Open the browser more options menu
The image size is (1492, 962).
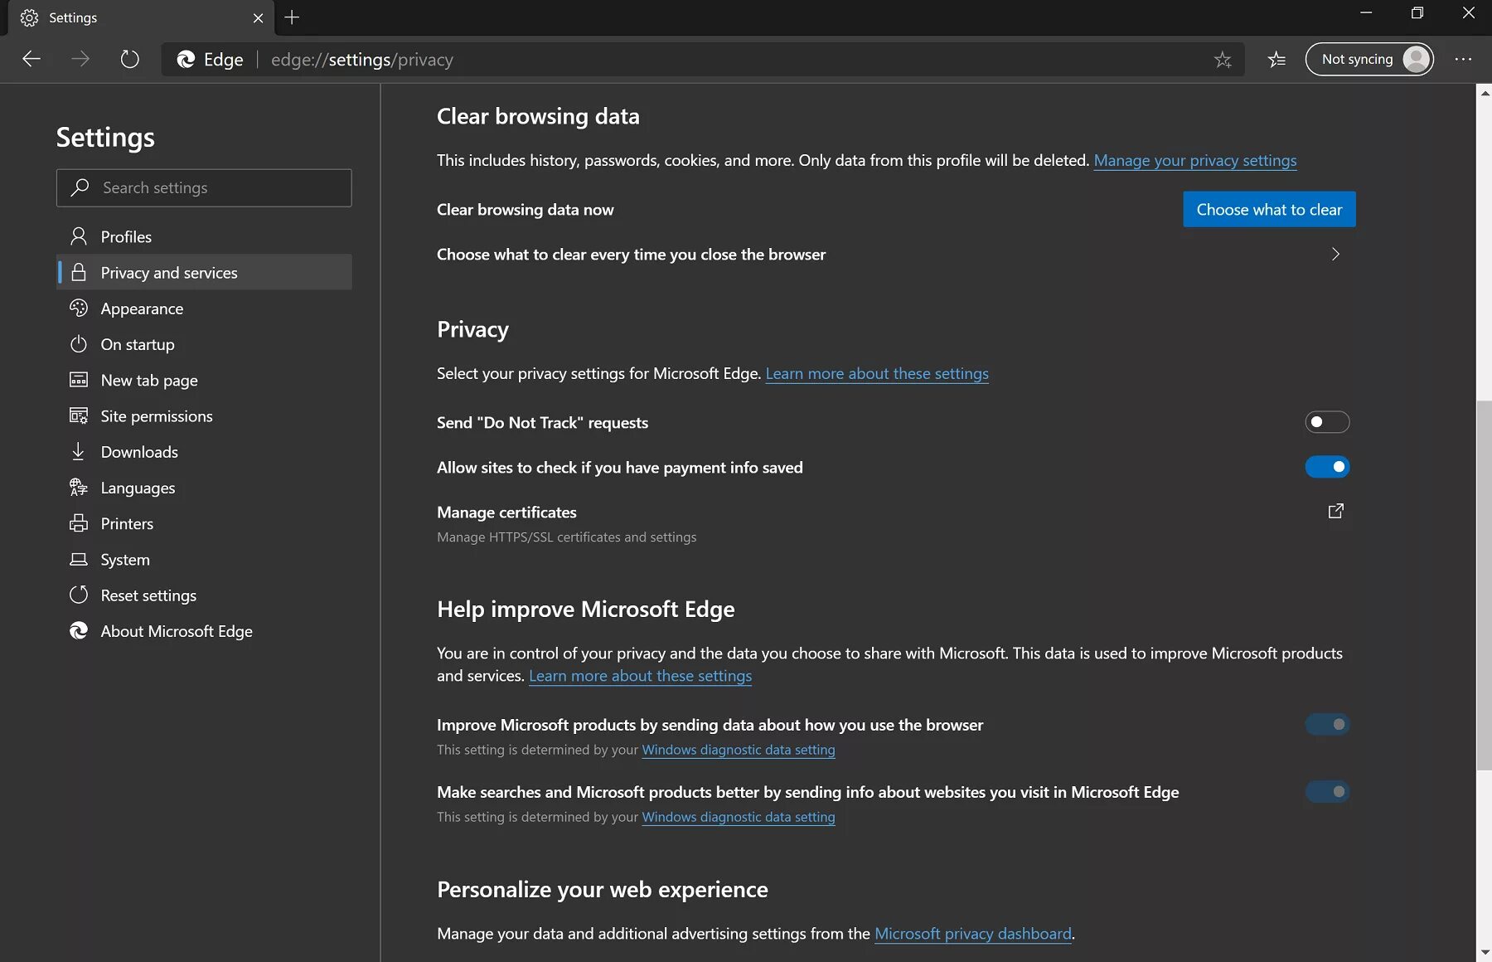(1464, 59)
